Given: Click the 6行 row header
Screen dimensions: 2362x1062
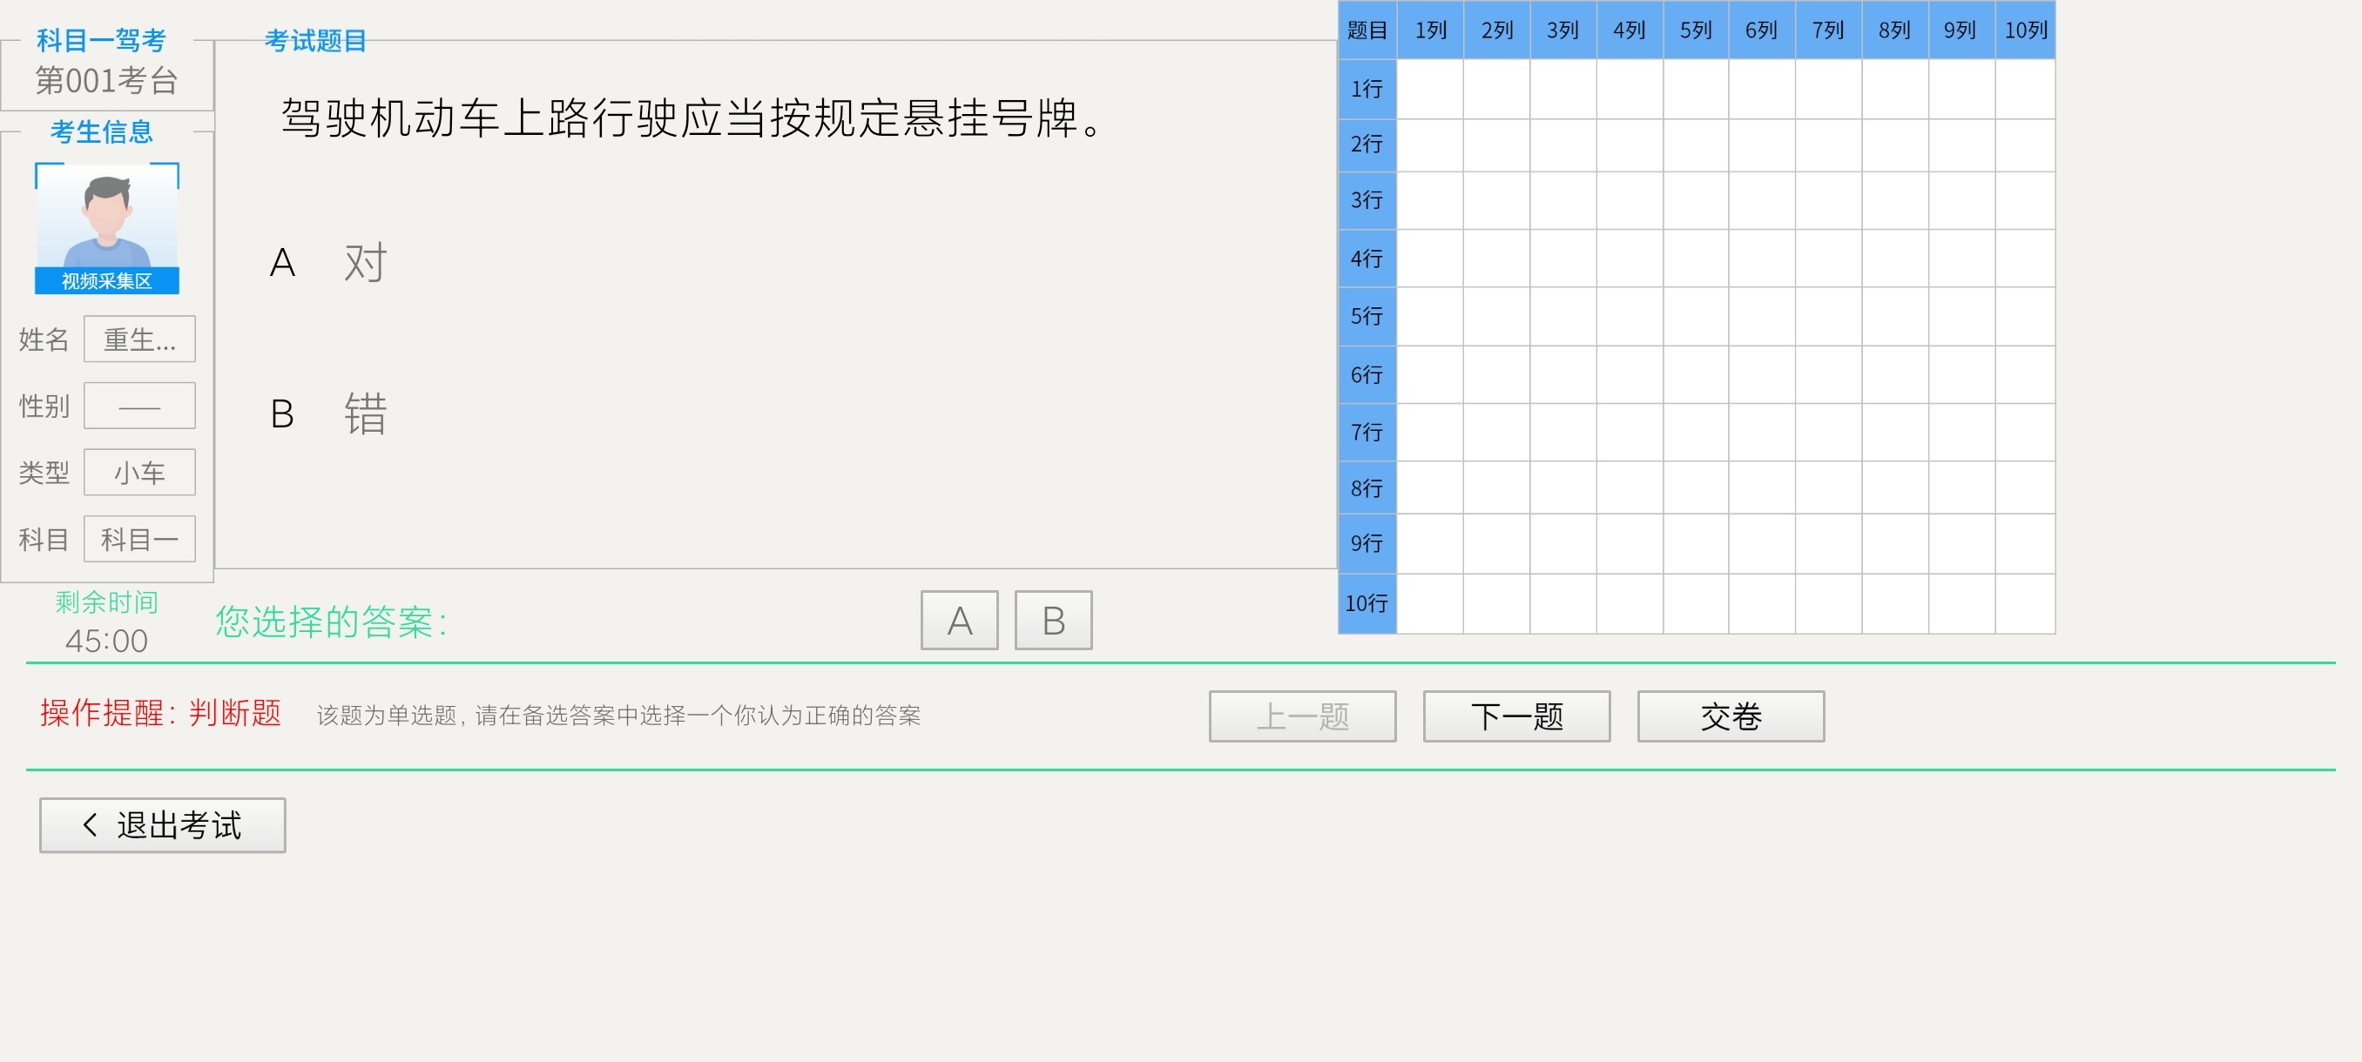Looking at the screenshot, I should click(1367, 373).
